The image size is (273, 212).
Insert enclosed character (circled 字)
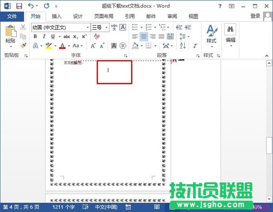point(123,46)
